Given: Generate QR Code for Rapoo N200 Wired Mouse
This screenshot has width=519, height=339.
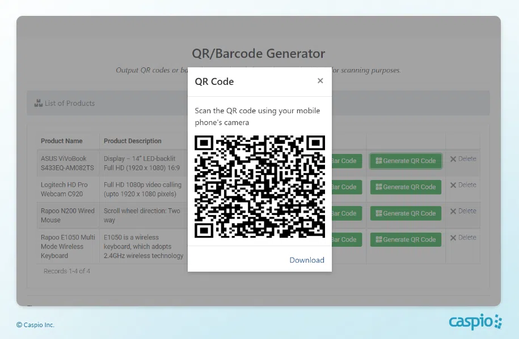Looking at the screenshot, I should 406,213.
